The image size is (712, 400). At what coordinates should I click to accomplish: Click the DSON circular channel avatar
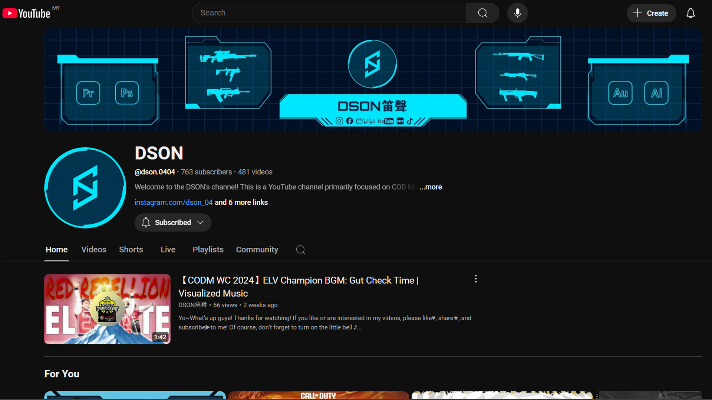point(85,188)
